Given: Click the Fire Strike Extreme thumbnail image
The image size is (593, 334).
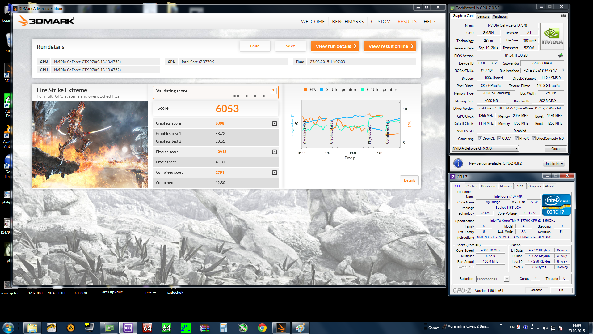Looking at the screenshot, I should [x=90, y=145].
